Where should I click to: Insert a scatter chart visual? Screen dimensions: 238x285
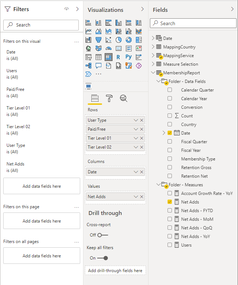[x=109, y=40]
